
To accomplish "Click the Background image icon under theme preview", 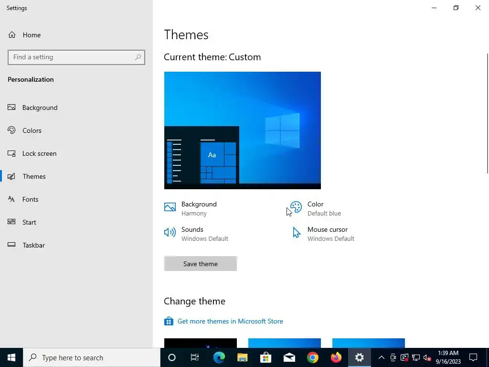I will coord(170,207).
